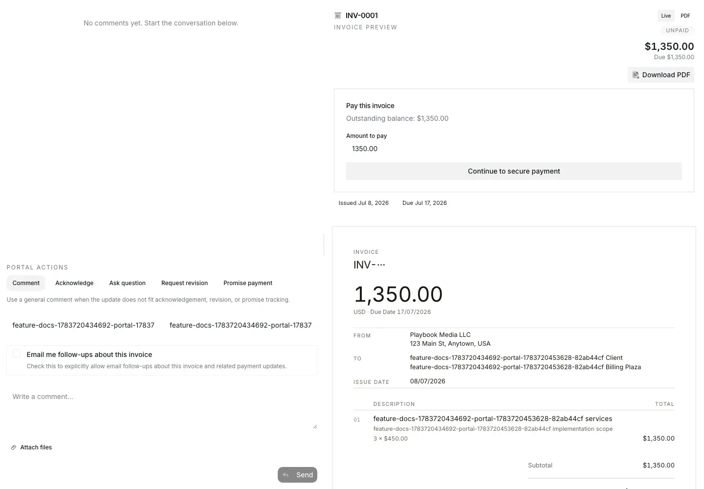Click the Billing Plaza recipient line
This screenshot has width=704, height=489.
(x=526, y=367)
